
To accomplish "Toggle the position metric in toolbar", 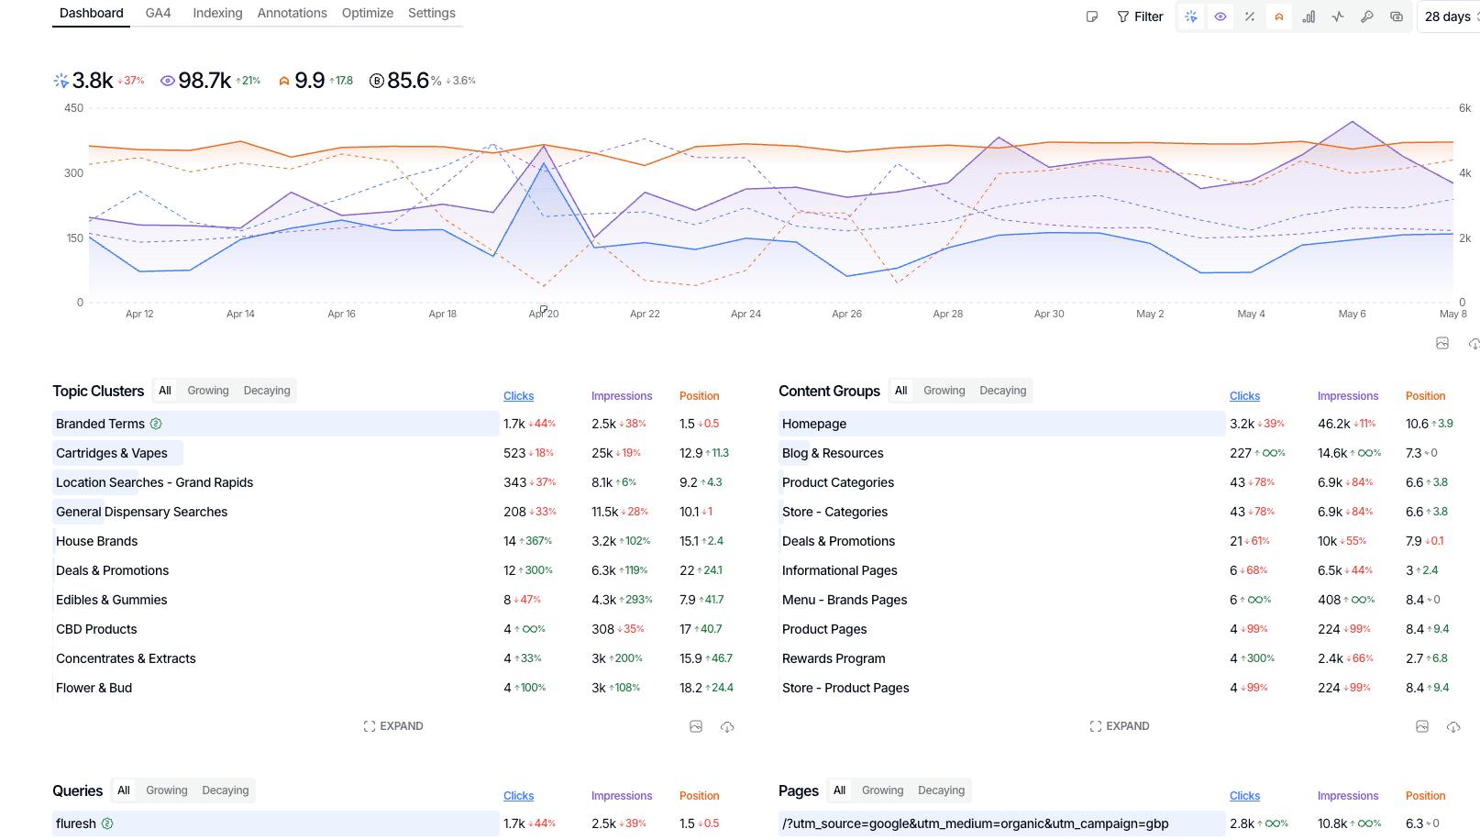I will (1279, 17).
